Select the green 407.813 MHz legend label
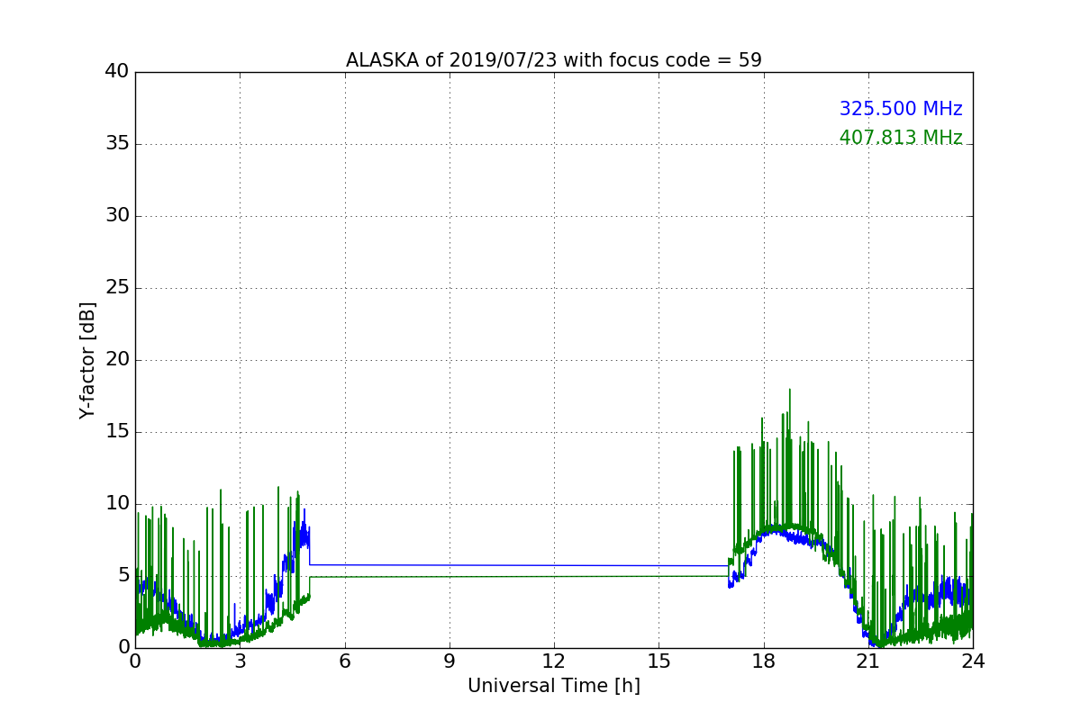 point(901,138)
